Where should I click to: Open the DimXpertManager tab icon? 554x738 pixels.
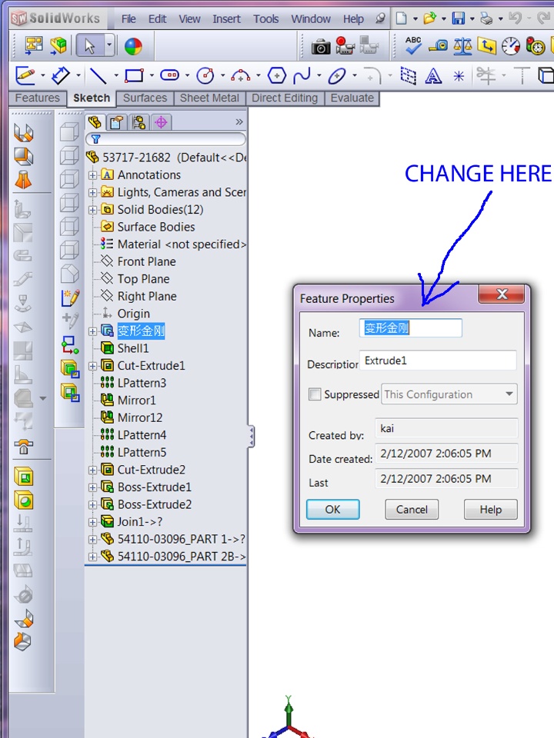point(161,123)
